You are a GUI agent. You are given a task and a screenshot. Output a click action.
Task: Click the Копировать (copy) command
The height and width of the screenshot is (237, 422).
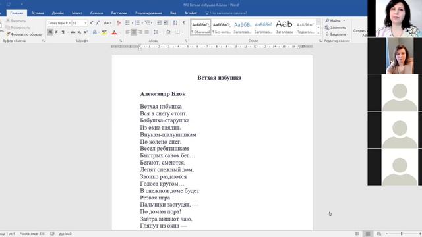(x=18, y=28)
